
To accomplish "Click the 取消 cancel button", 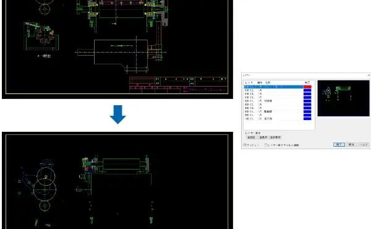I will click(351, 144).
